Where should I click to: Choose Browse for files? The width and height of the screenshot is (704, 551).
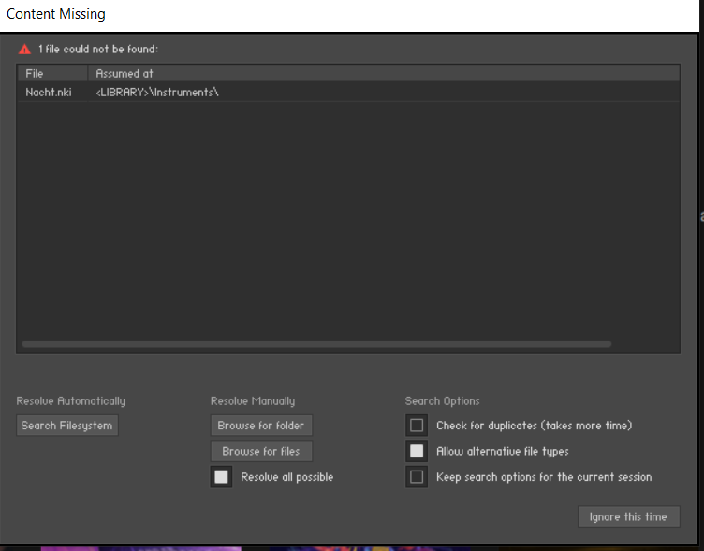pos(261,452)
